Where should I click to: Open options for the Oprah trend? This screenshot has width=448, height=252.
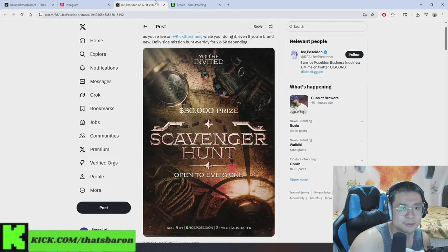pyautogui.click(x=361, y=160)
